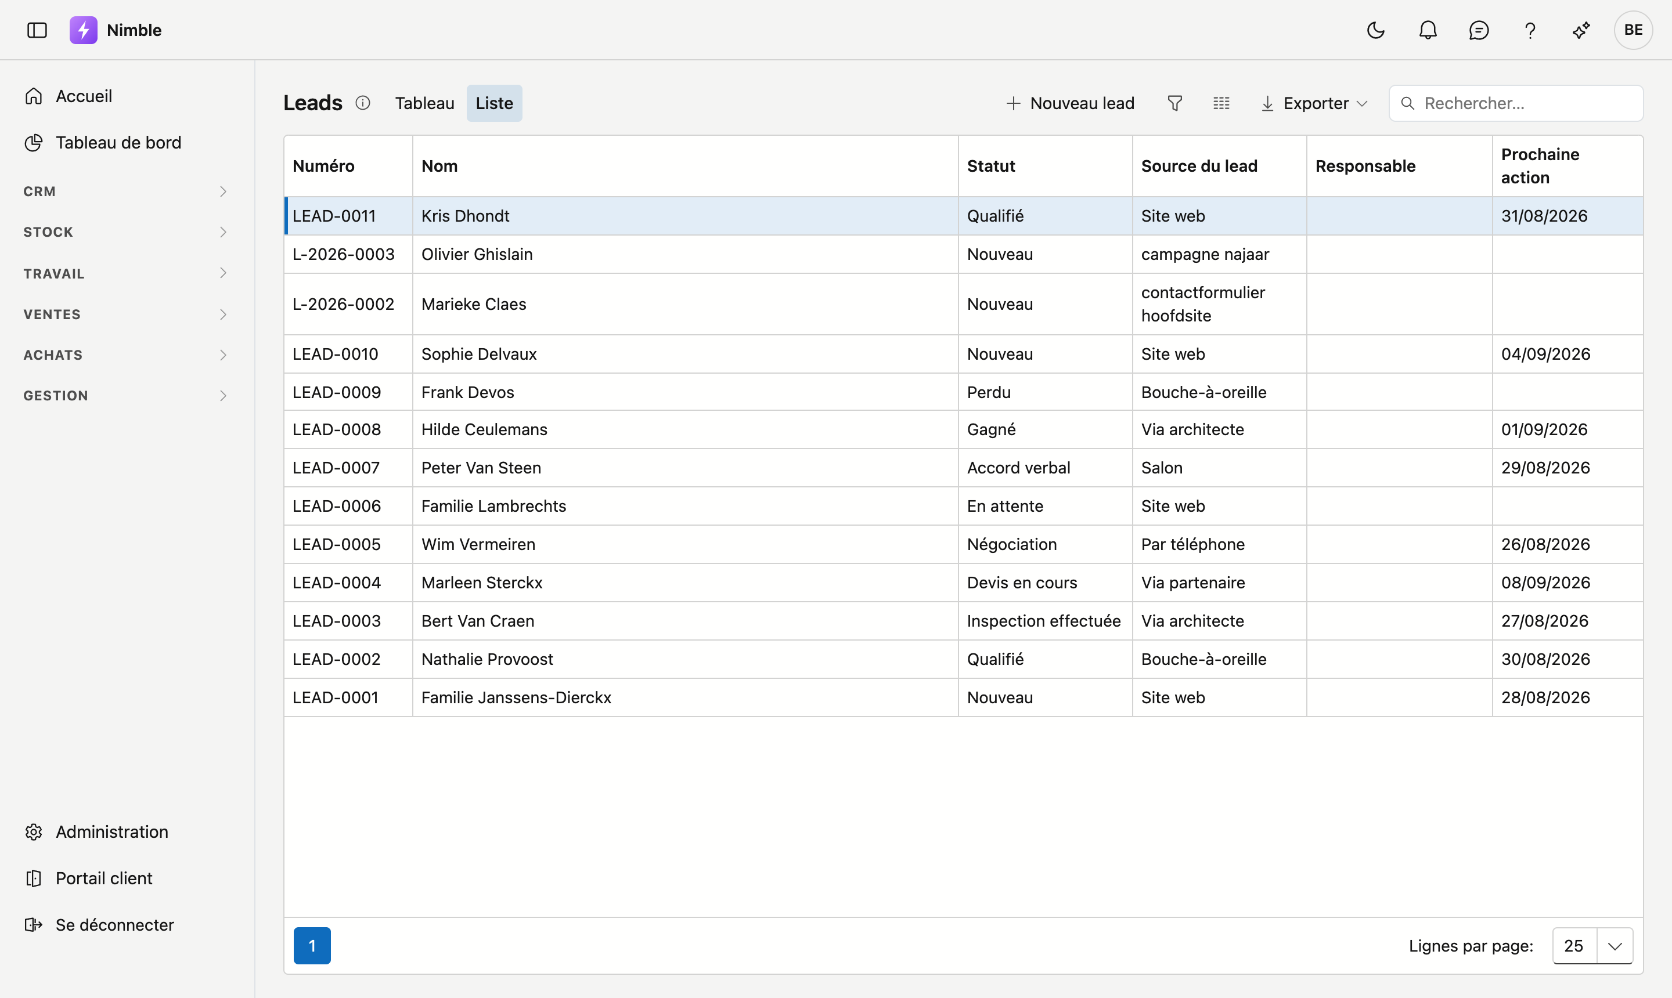The image size is (1672, 998).
Task: Go to page 1
Action: click(x=312, y=946)
